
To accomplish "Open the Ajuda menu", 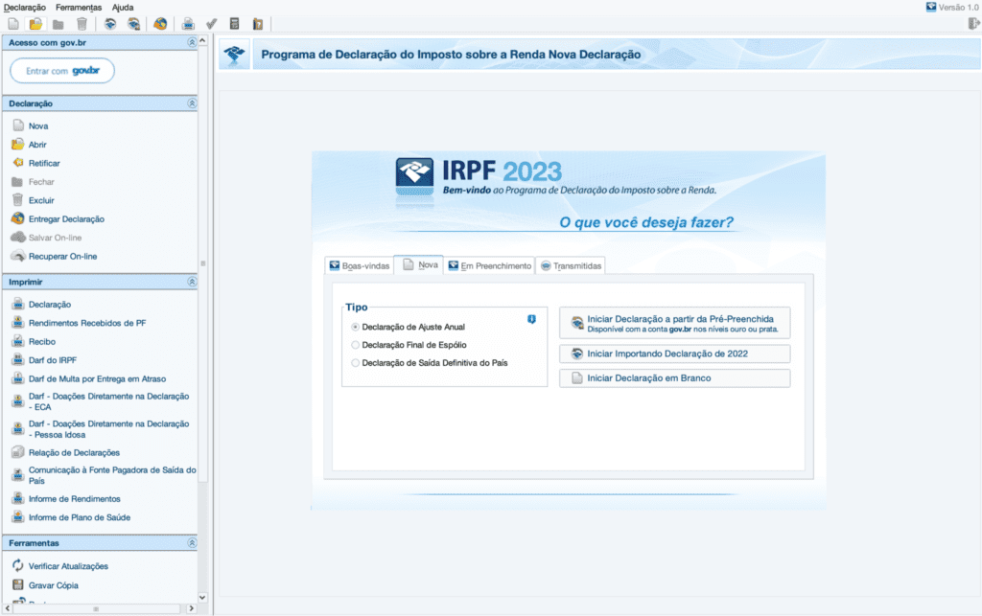I will tap(123, 8).
